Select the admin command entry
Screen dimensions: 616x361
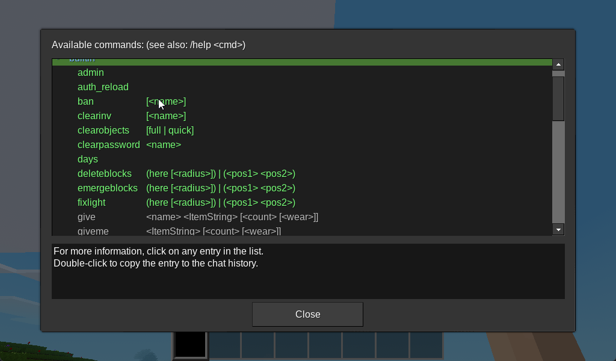click(302, 73)
